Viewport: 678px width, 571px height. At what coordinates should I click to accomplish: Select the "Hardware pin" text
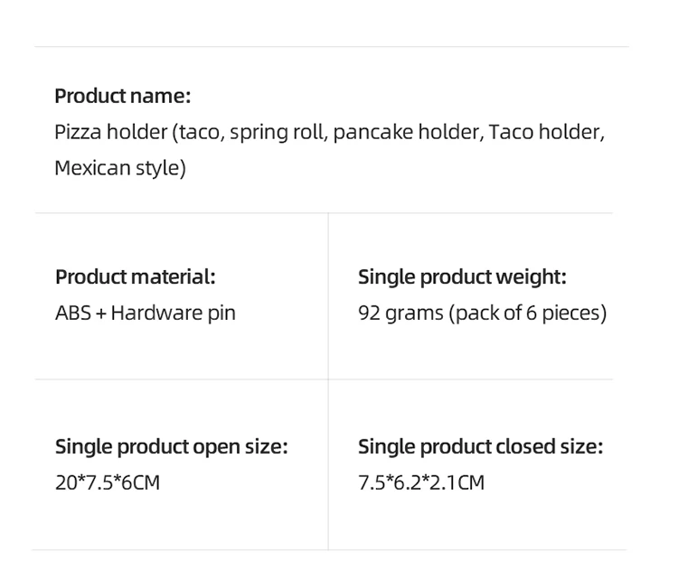click(x=173, y=314)
